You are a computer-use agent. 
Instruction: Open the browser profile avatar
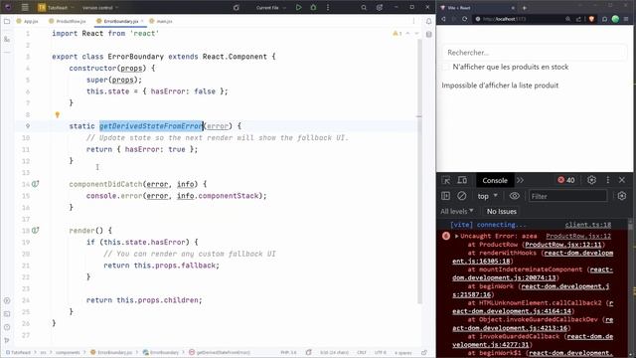[x=615, y=19]
